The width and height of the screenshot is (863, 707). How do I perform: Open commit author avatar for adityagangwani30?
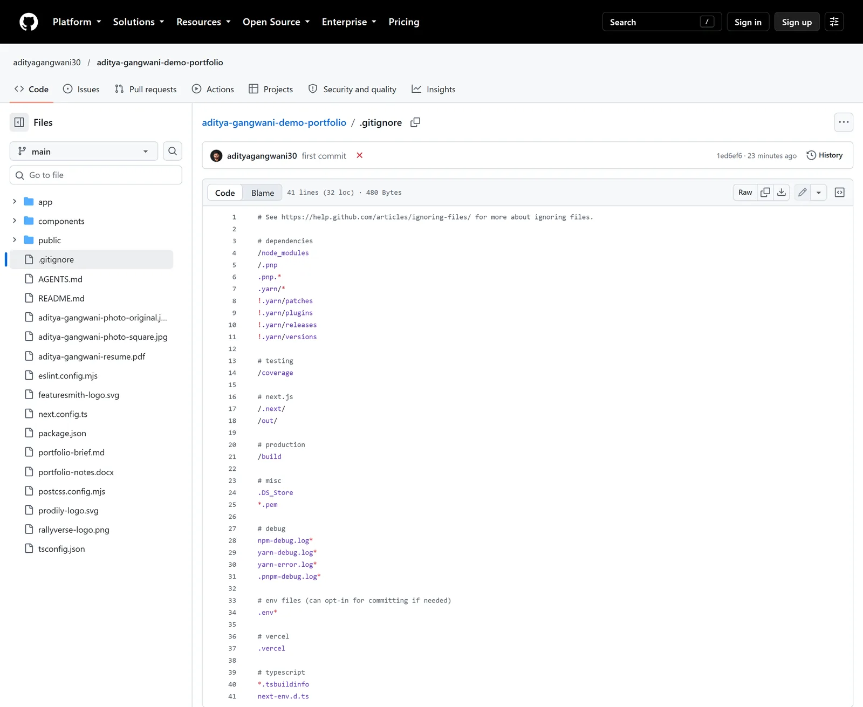(216, 156)
